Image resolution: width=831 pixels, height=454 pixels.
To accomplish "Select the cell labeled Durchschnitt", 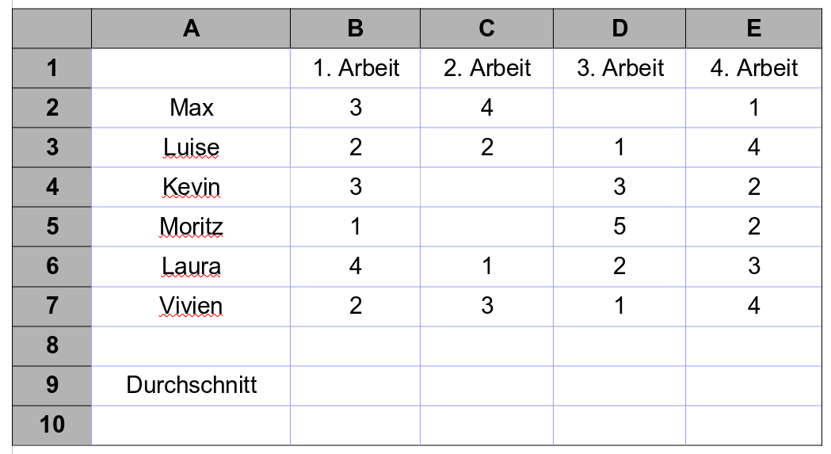I will point(191,385).
